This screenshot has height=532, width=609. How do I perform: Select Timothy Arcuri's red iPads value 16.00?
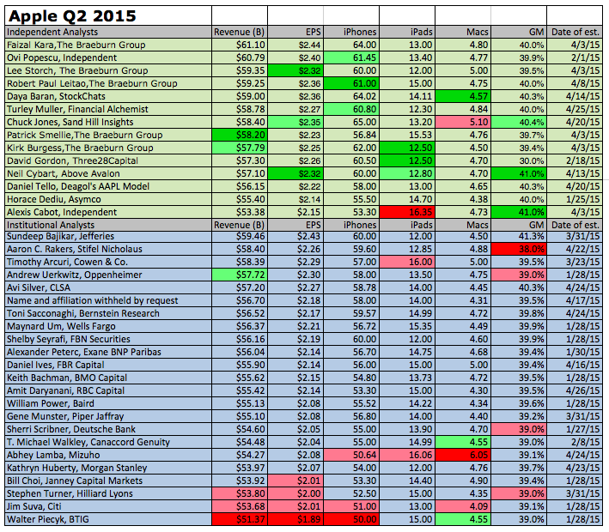pyautogui.click(x=407, y=263)
